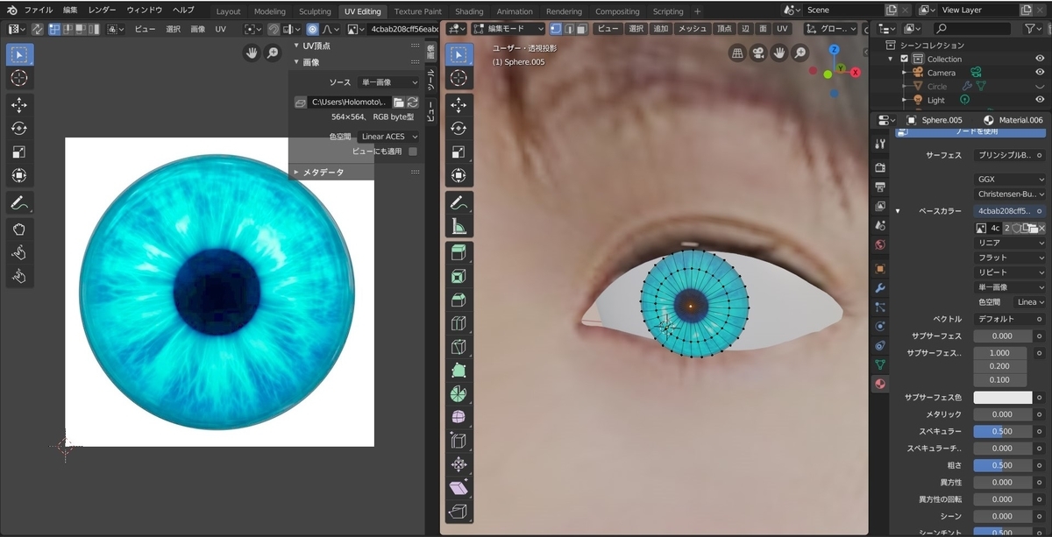Open the source 単一画像 dropdown
Image resolution: width=1052 pixels, height=537 pixels.
coord(388,82)
